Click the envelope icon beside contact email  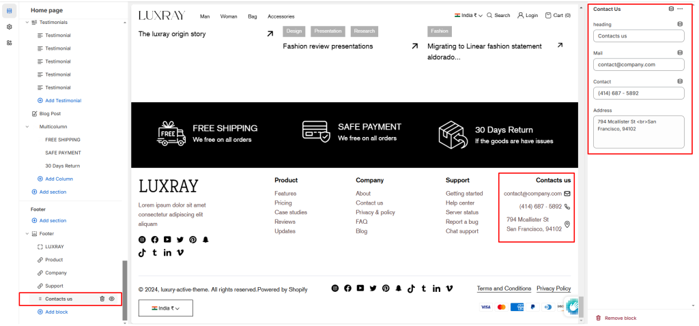tap(567, 193)
